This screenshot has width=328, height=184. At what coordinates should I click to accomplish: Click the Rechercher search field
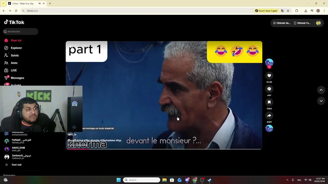click(x=20, y=31)
